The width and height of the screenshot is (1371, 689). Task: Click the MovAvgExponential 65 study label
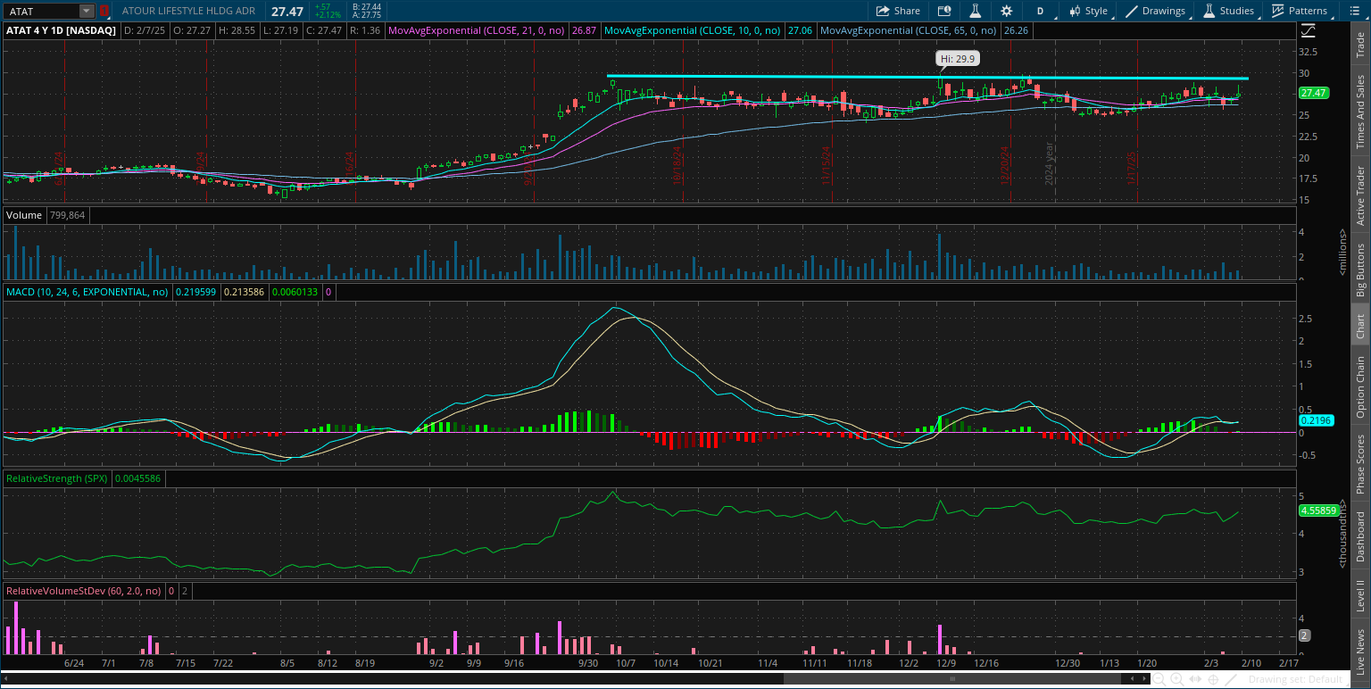(x=910, y=29)
